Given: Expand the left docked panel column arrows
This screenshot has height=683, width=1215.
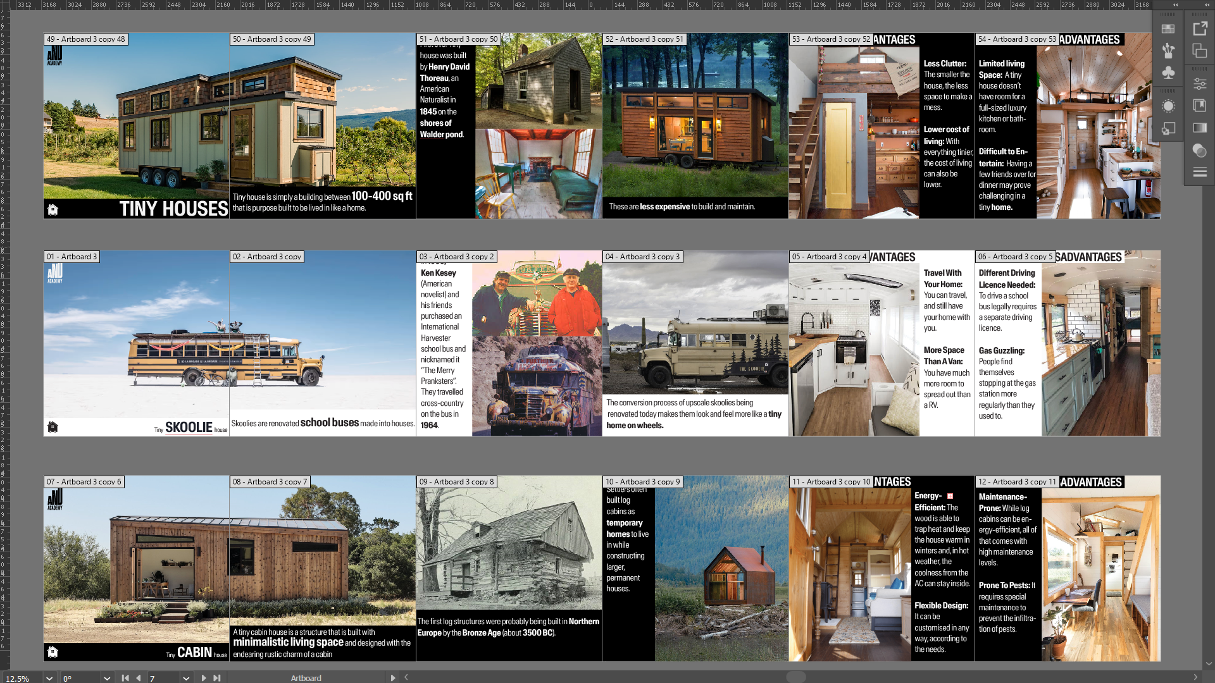Looking at the screenshot, I should (1176, 4).
